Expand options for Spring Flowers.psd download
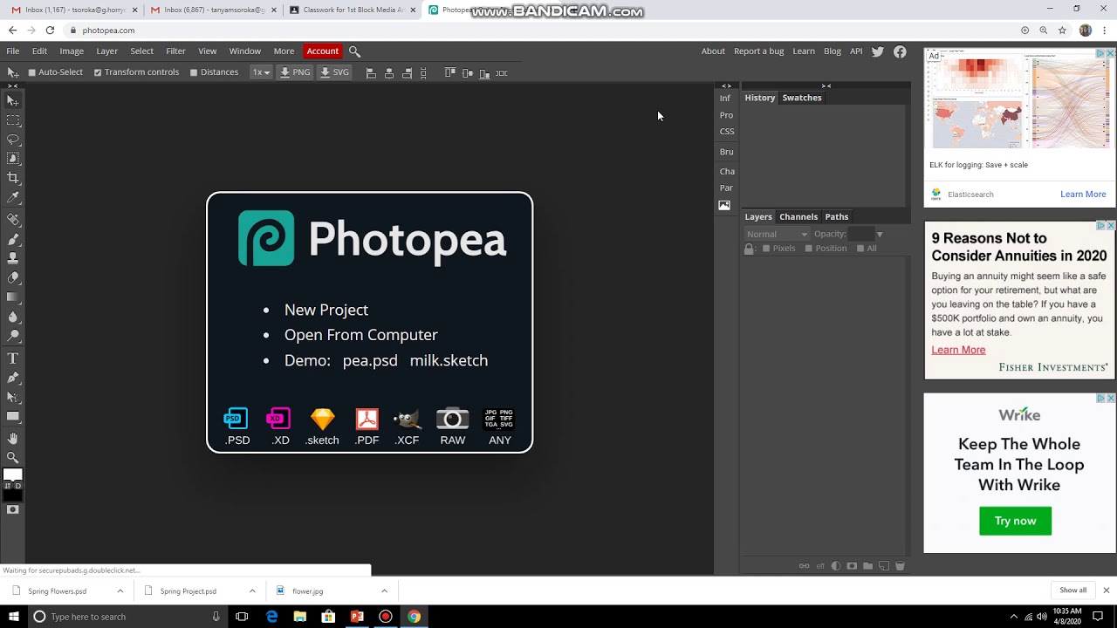This screenshot has height=628, width=1117. tap(120, 591)
